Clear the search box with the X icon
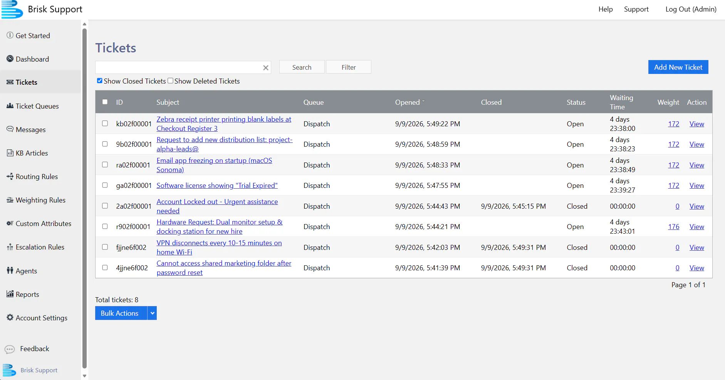This screenshot has height=380, width=725. point(266,68)
